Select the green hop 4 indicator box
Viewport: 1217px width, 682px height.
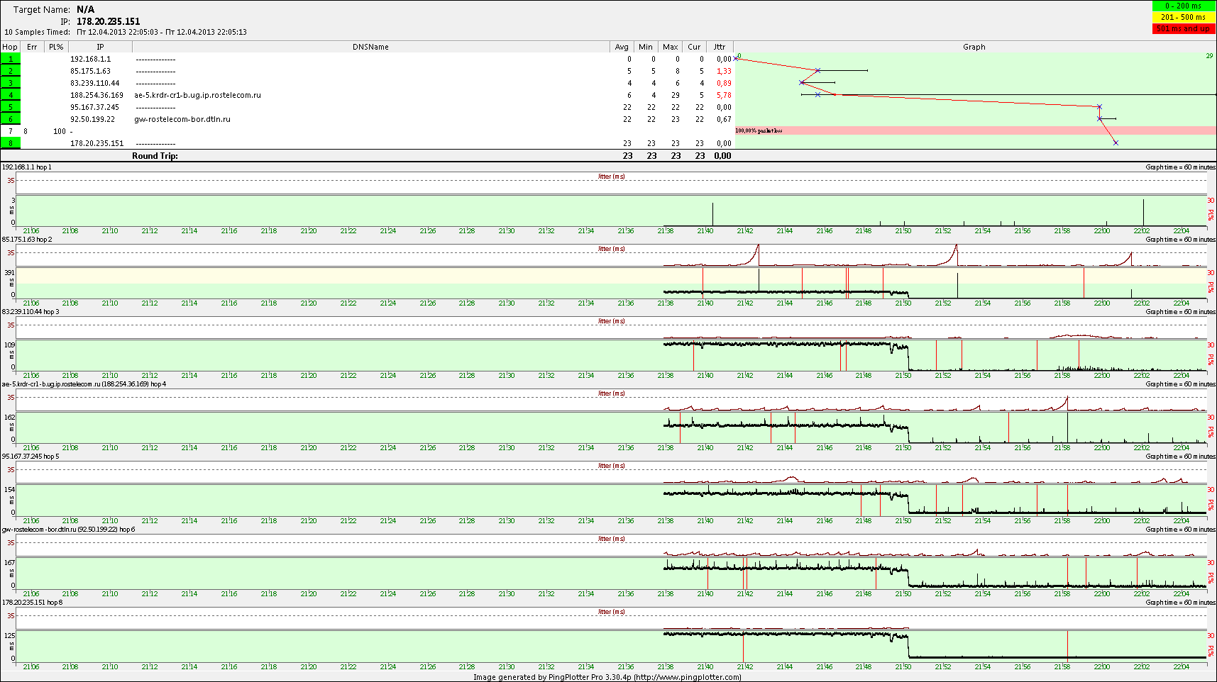click(11, 95)
